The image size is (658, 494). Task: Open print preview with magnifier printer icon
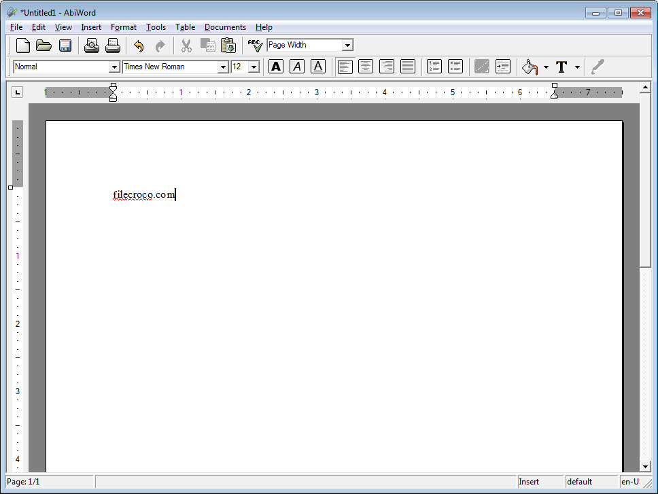pyautogui.click(x=92, y=46)
